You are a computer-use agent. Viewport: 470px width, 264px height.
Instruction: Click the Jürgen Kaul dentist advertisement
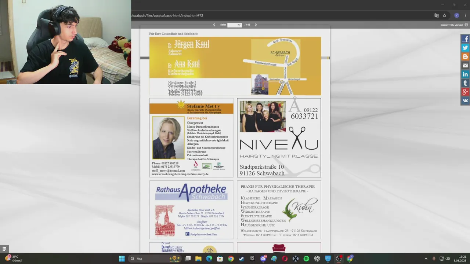pos(235,66)
